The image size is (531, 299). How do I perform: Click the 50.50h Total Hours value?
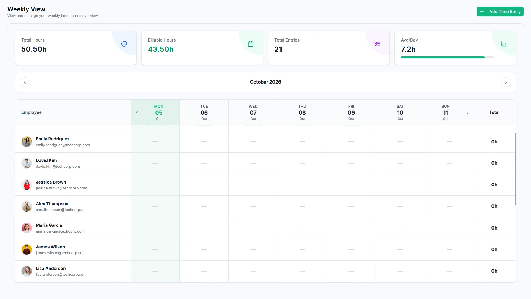pyautogui.click(x=34, y=49)
